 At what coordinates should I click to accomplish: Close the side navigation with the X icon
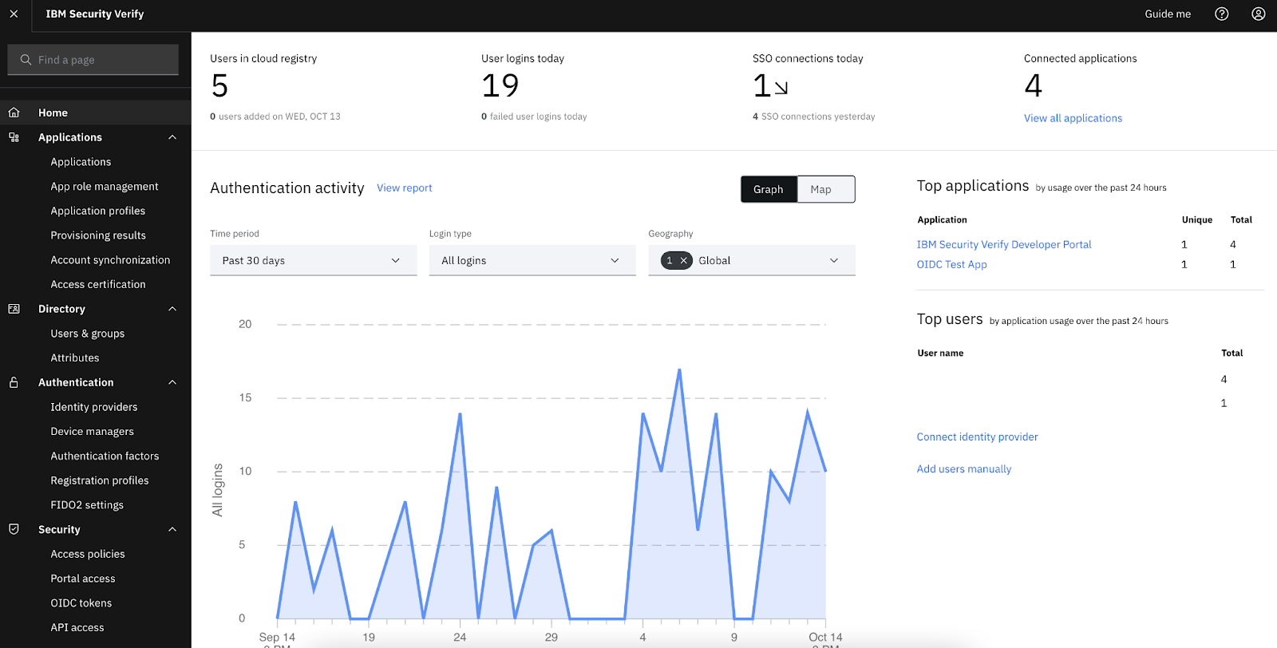click(x=14, y=14)
